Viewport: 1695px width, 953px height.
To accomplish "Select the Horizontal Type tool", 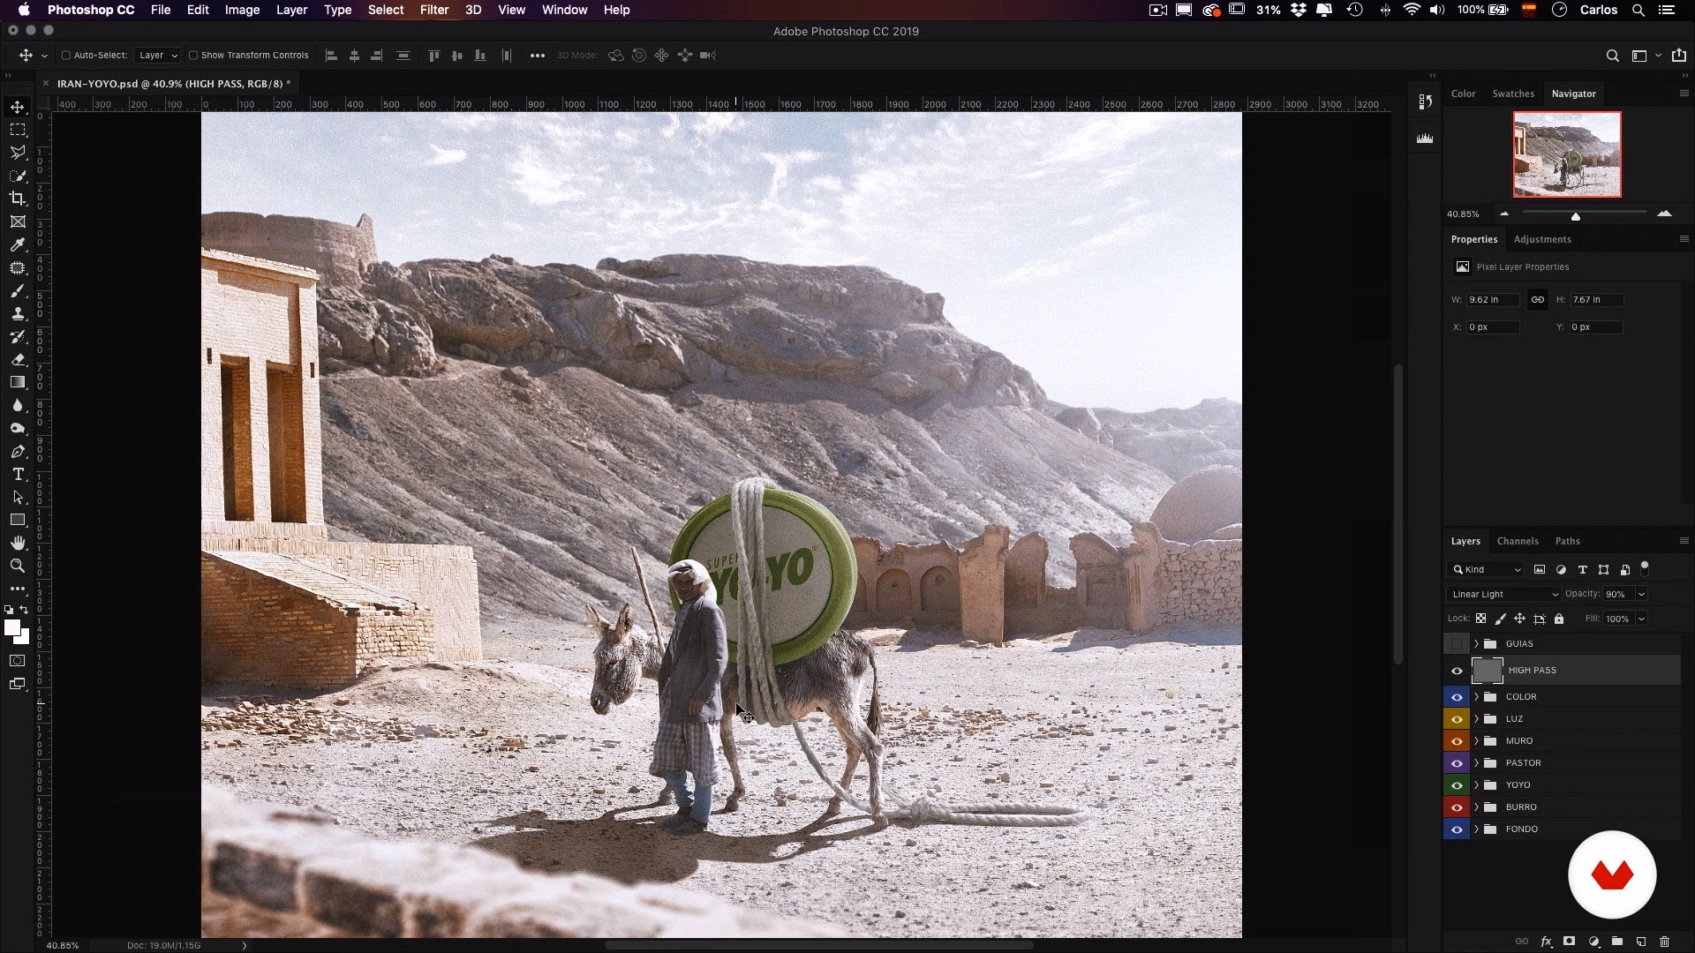I will [x=18, y=474].
